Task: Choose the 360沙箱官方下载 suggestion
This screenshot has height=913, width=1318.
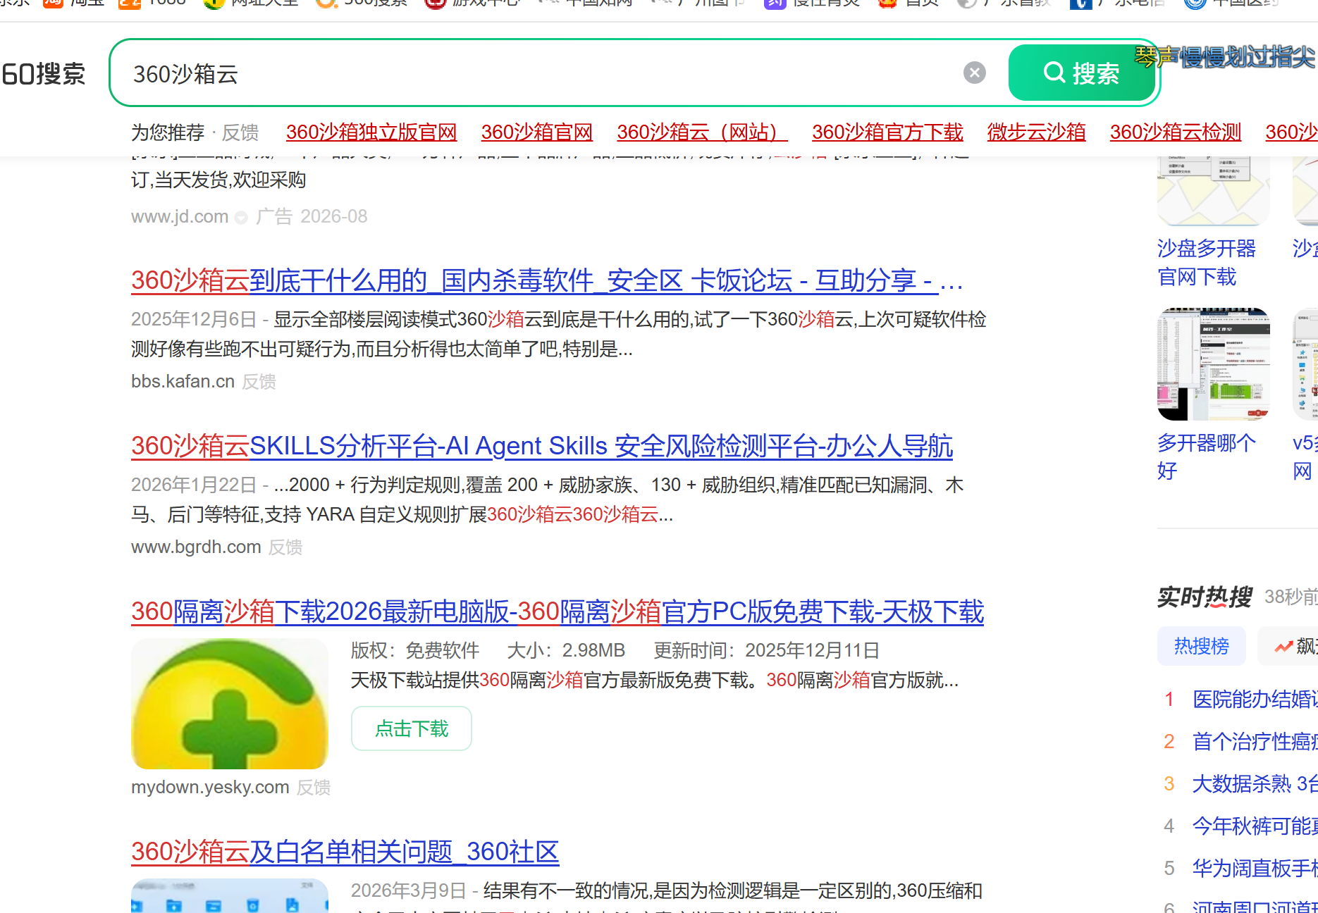Action: tap(887, 132)
